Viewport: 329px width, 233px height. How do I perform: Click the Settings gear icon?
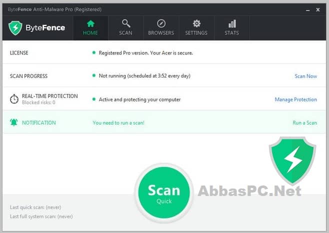(196, 23)
